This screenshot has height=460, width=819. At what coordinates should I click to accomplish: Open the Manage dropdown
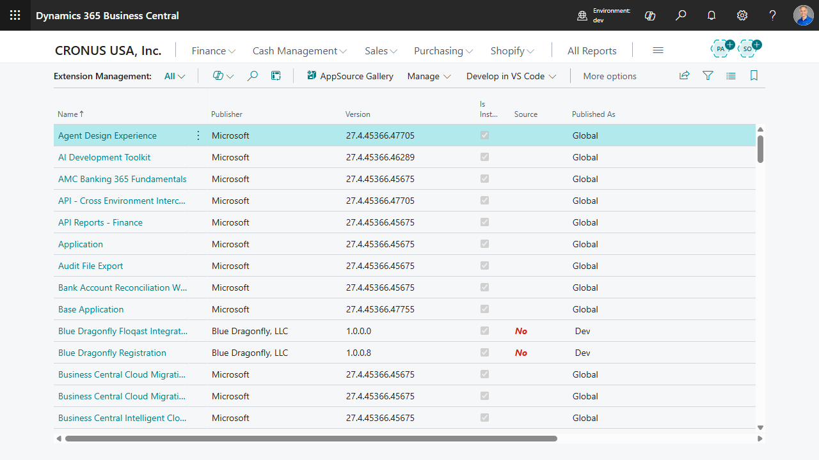pos(429,76)
